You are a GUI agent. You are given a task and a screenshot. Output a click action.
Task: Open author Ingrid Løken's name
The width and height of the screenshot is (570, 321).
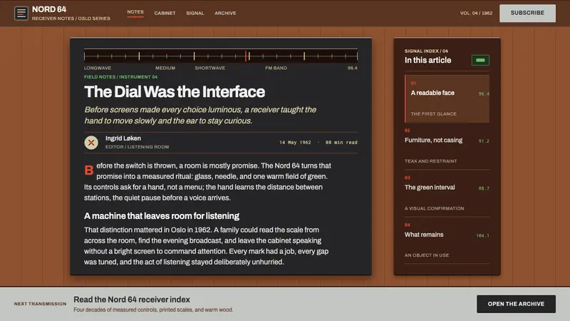tap(123, 138)
